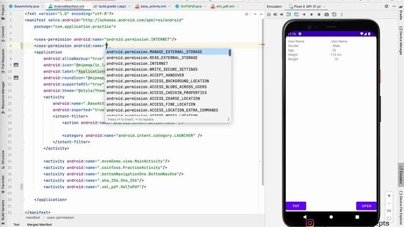The height and width of the screenshot is (227, 404).
Task: Open Emulator panel settings gear
Action: click(x=386, y=6)
